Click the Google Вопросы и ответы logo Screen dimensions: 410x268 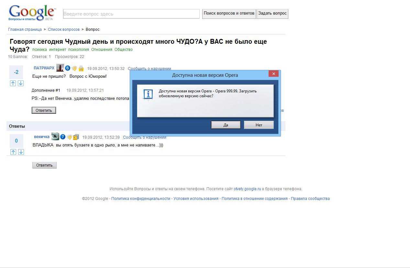pos(32,13)
